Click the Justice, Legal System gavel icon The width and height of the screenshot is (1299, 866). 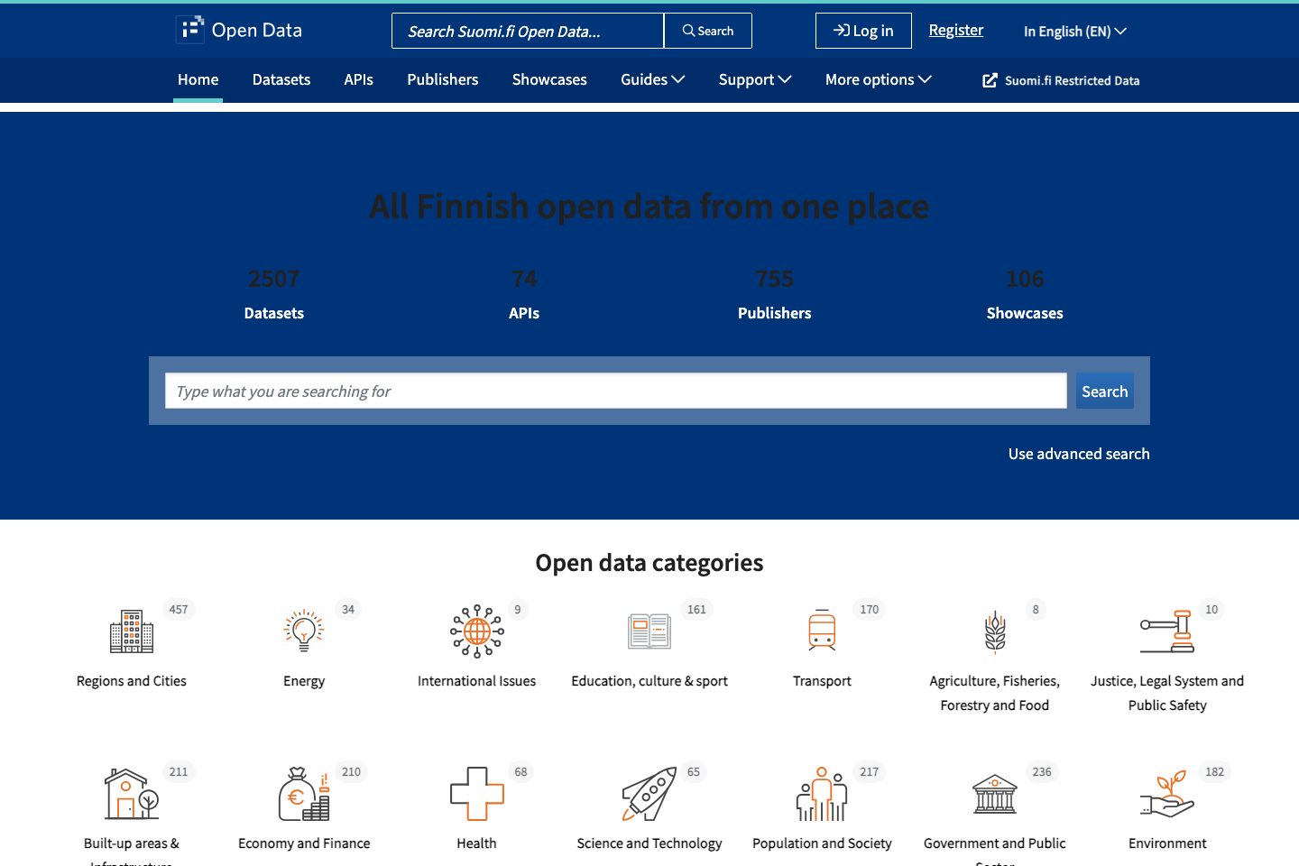point(1167,631)
